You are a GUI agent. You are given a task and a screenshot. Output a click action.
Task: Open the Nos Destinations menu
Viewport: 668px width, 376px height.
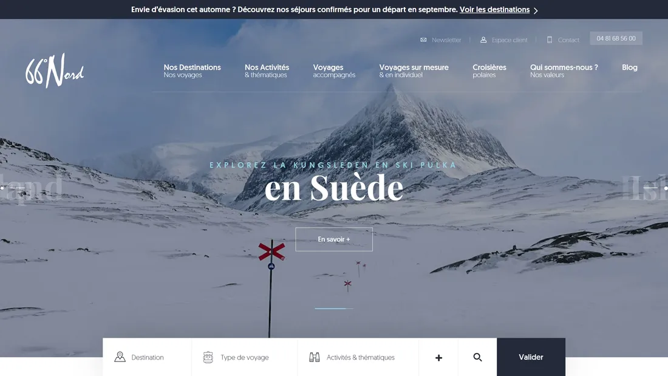[192, 71]
